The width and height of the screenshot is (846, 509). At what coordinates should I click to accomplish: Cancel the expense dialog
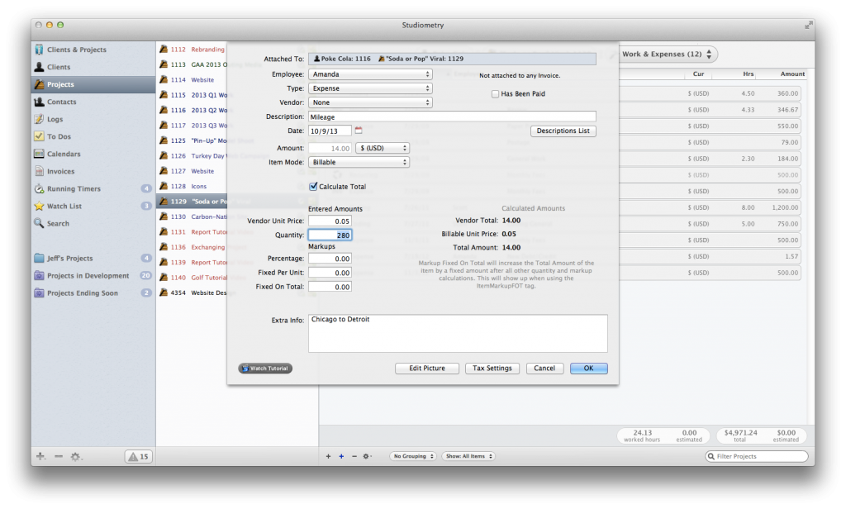[x=544, y=369]
